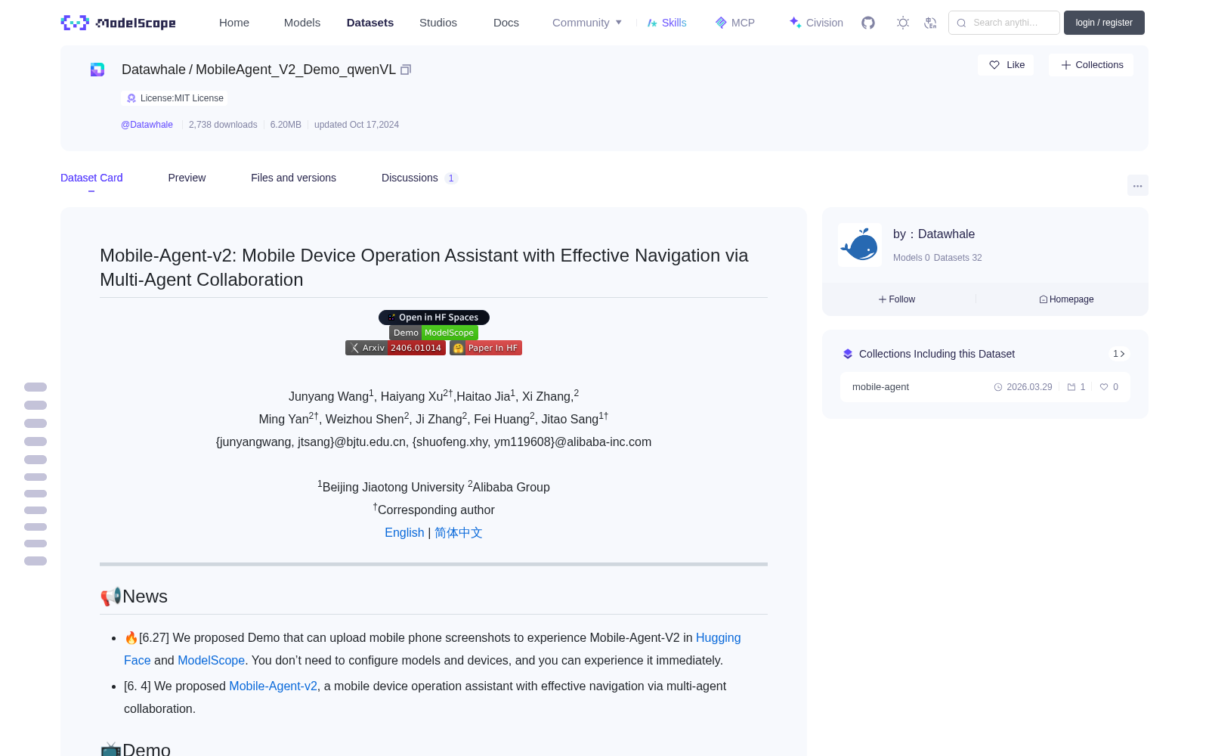The height and width of the screenshot is (756, 1209).
Task: Add dataset to Collections
Action: coord(1091,65)
